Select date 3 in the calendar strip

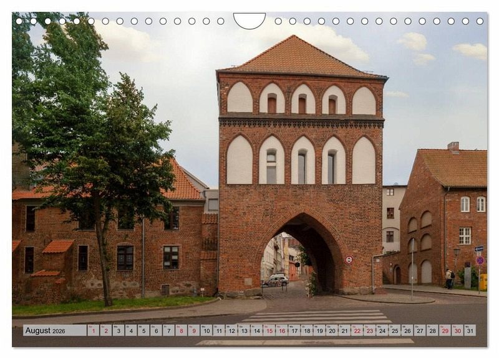pos(119,330)
